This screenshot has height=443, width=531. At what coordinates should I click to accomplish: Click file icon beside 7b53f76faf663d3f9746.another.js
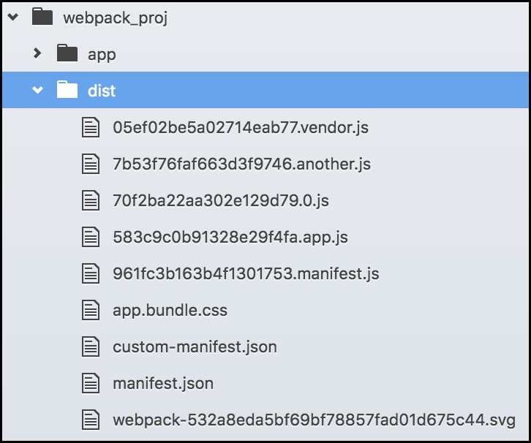[91, 164]
